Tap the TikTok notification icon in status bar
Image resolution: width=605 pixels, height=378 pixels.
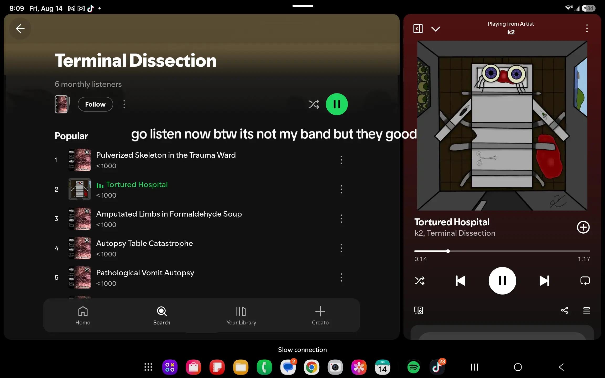[90, 8]
